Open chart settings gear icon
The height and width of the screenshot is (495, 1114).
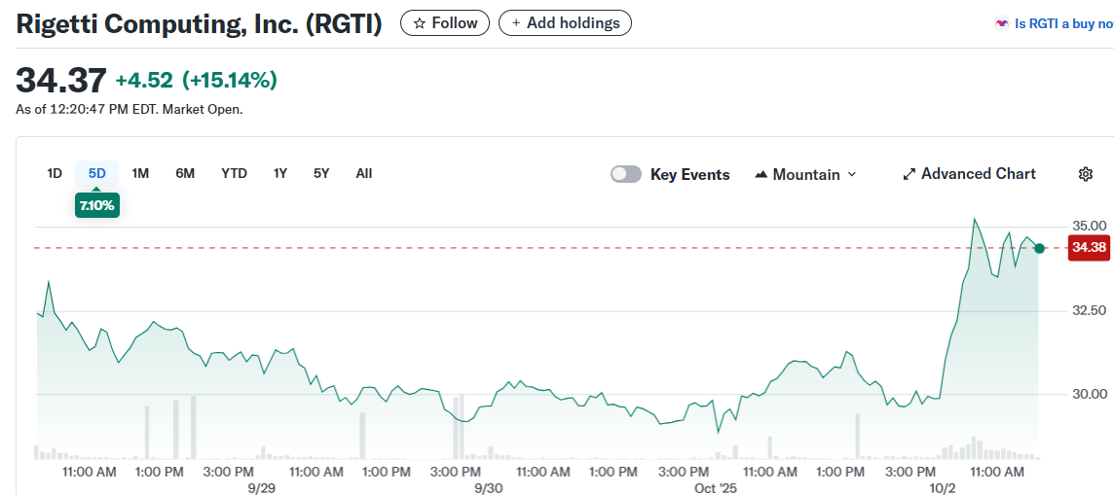tap(1086, 174)
